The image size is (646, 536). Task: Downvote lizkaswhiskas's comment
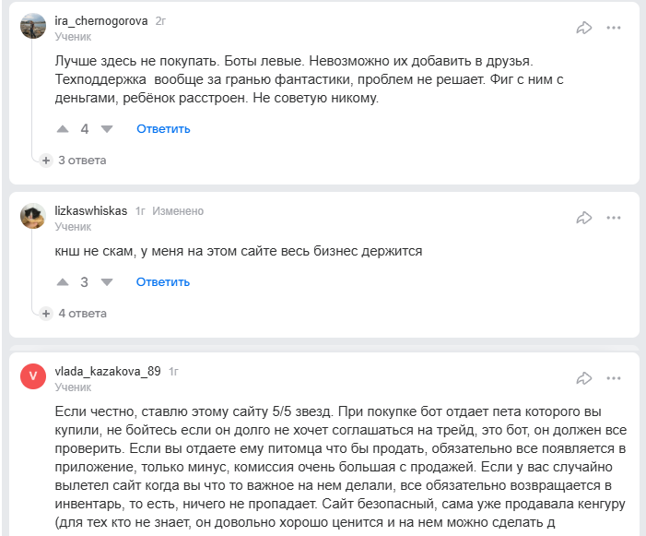(x=107, y=282)
